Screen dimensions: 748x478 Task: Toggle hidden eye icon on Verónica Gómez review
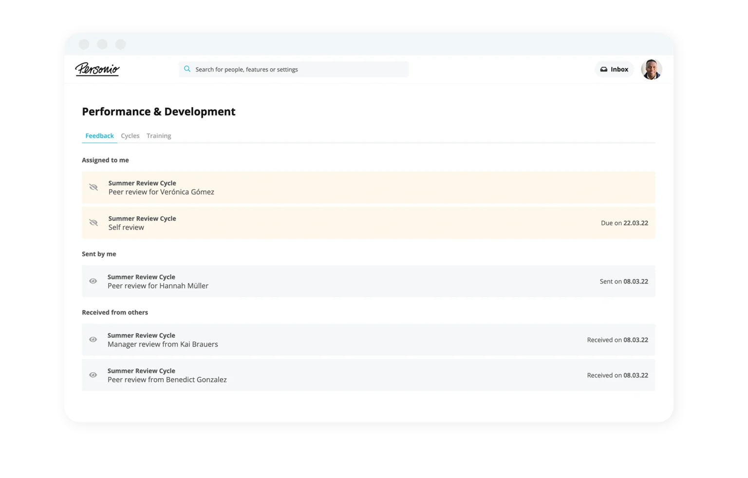click(x=93, y=188)
